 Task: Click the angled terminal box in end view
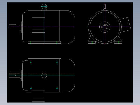coord(126,25)
